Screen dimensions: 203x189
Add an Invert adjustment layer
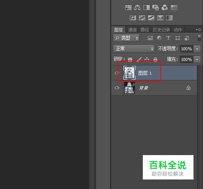point(133,18)
